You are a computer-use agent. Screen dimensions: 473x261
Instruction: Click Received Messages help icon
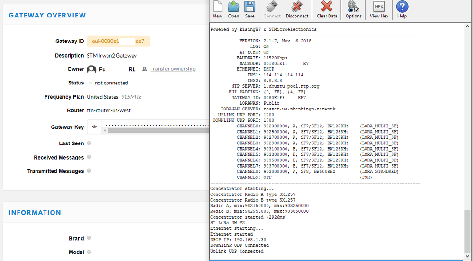pos(89,157)
